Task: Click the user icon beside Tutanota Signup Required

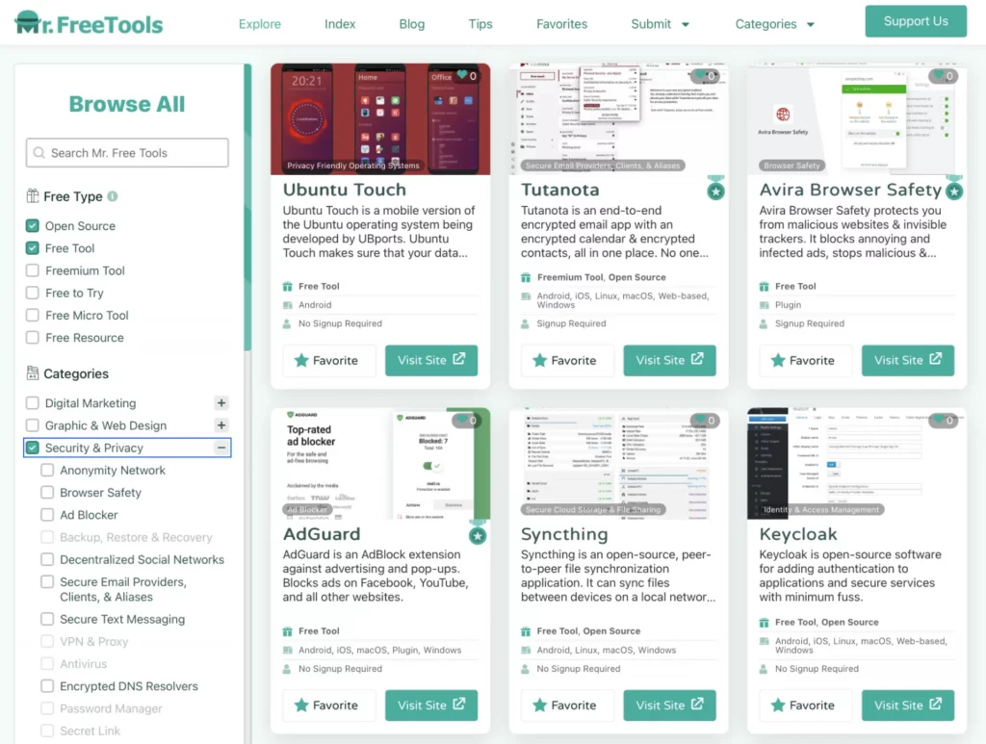Action: [x=525, y=323]
